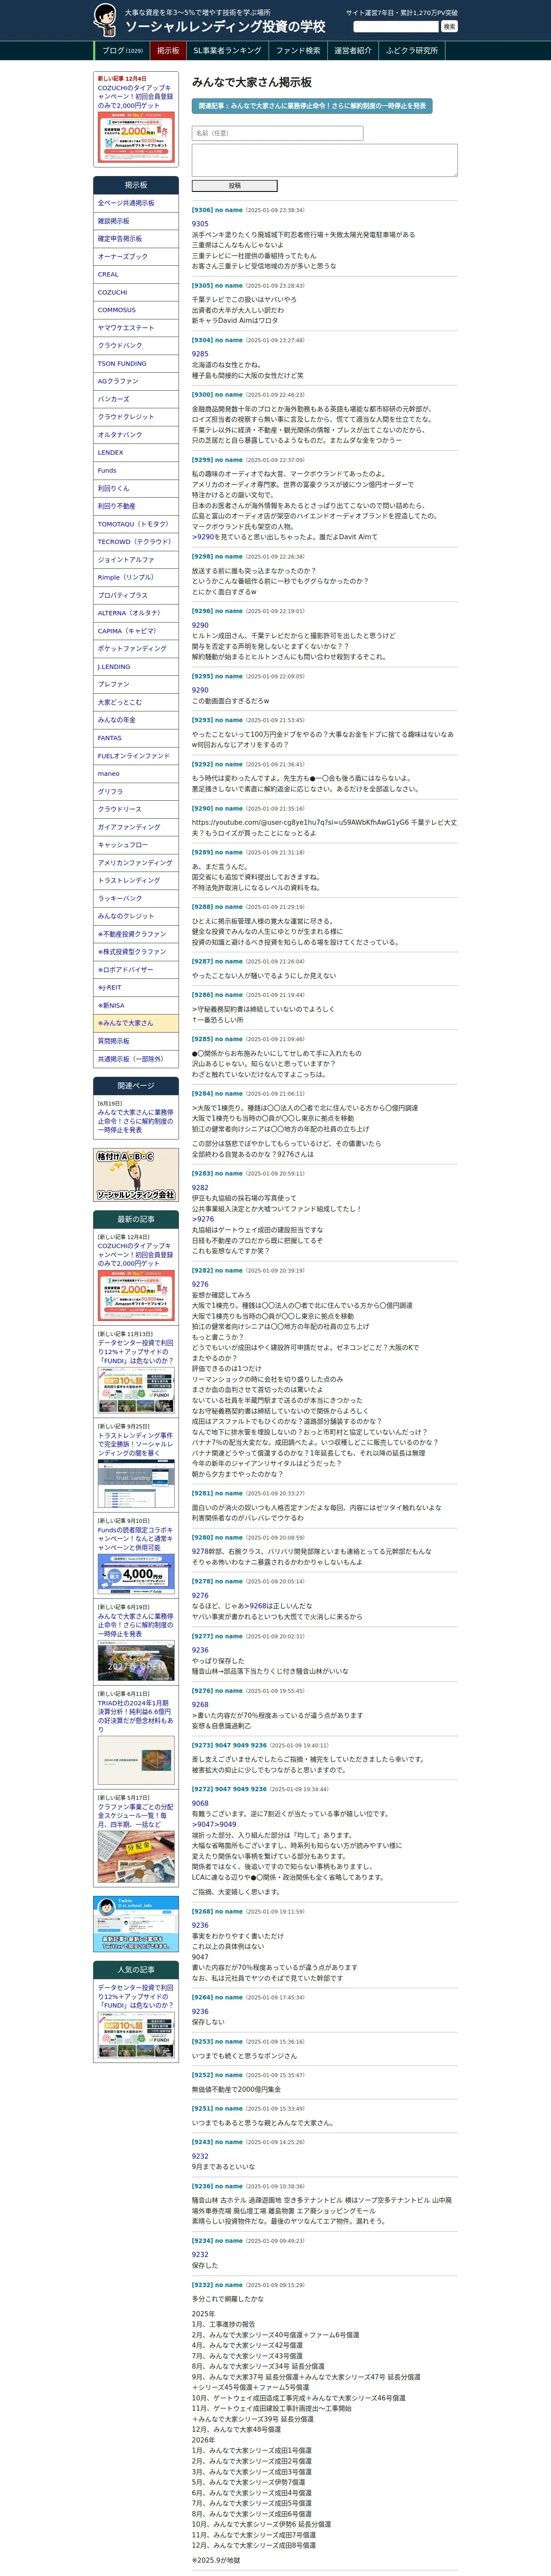Open ※不動産投資クラファン board link
This screenshot has width=551, height=2576.
click(x=136, y=934)
